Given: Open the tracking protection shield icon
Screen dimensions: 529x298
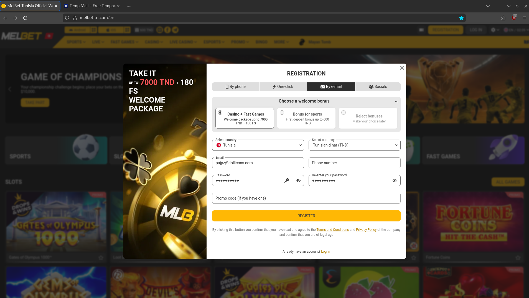Looking at the screenshot, I should (x=67, y=18).
